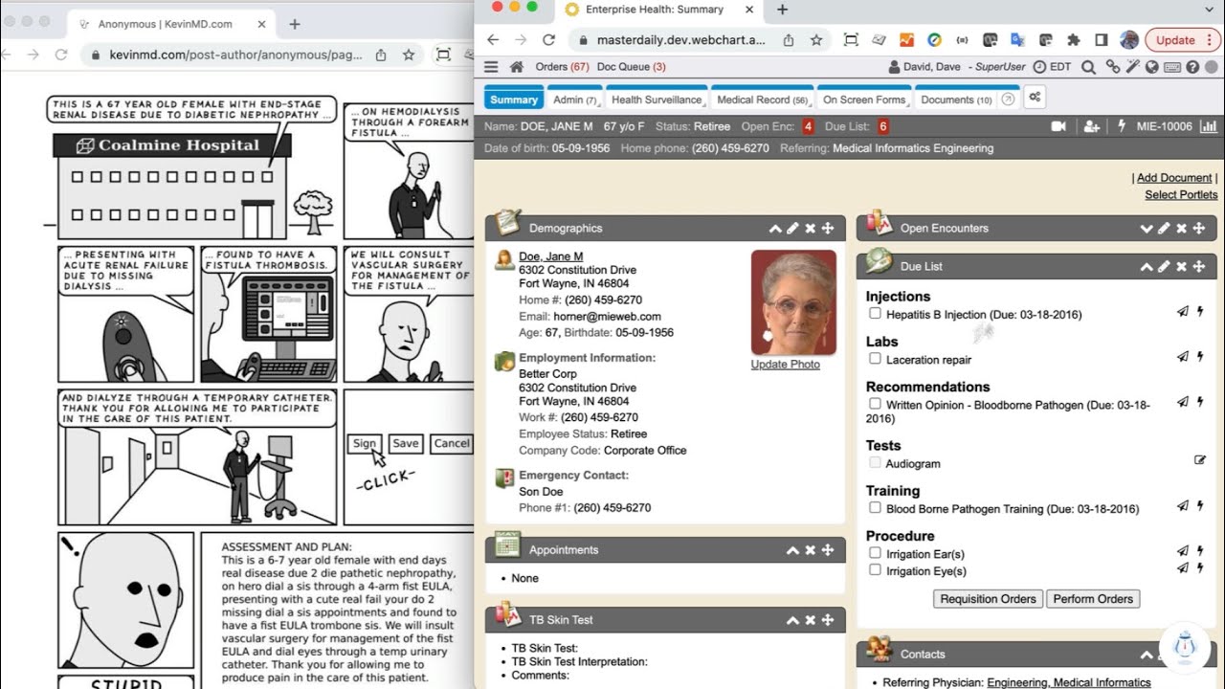Go to the home icon

[x=517, y=67]
